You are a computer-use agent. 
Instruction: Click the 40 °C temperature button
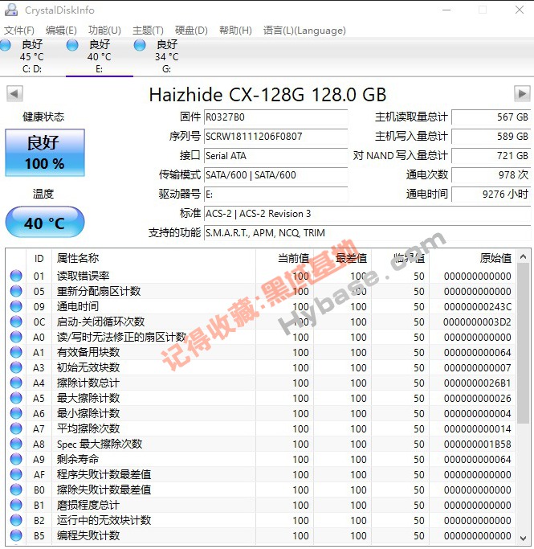pos(45,223)
